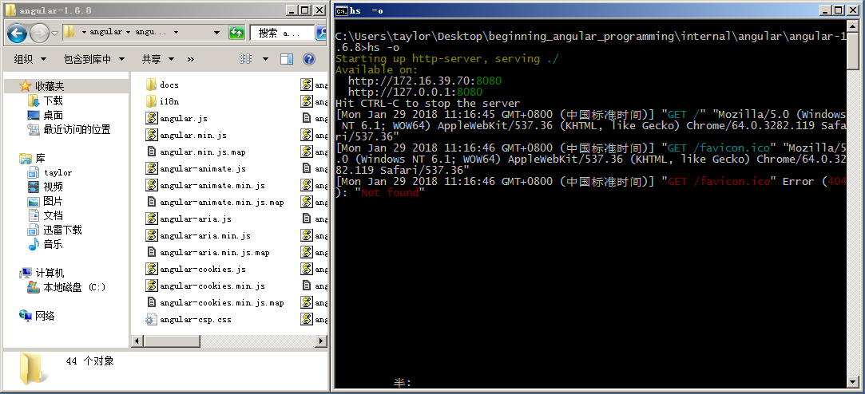Open the docs folder
865x394 pixels.
(169, 85)
